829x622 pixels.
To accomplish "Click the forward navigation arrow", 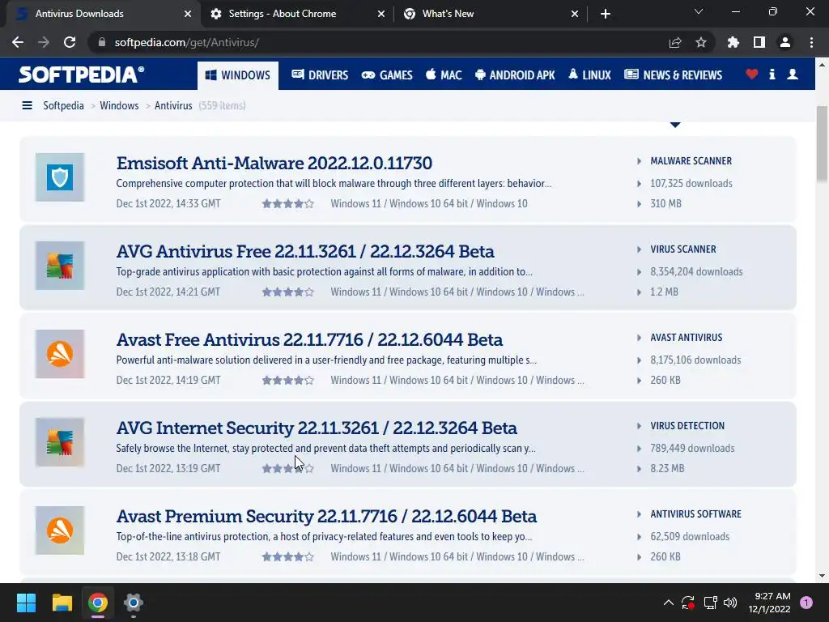I will click(44, 42).
